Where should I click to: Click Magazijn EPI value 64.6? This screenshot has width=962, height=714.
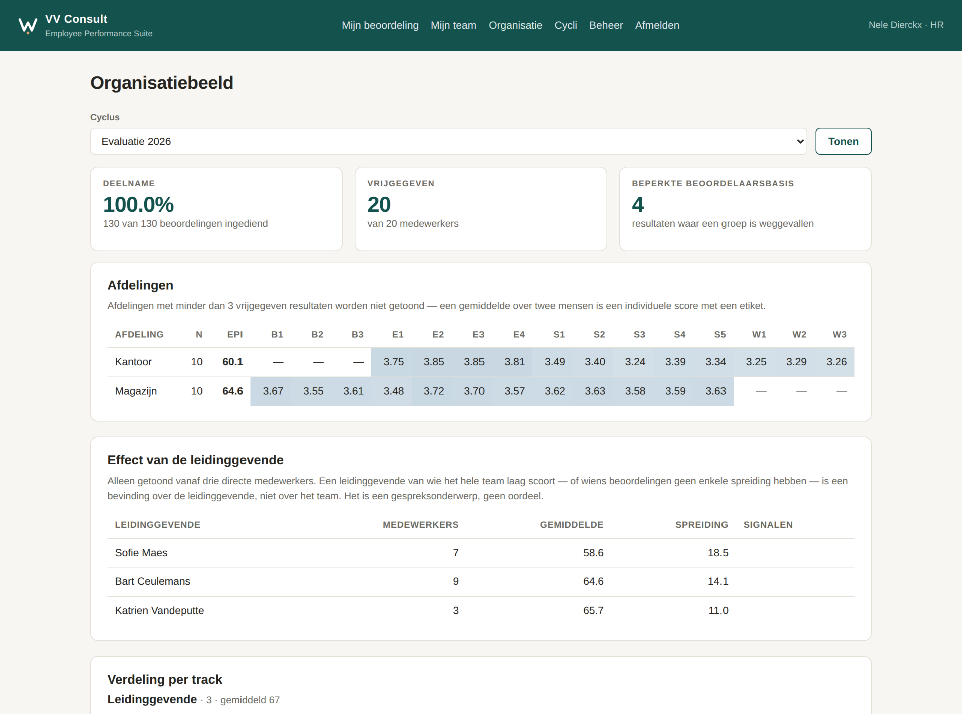point(232,391)
